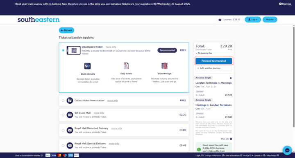Click the Visa payment icon

(x=54, y=155)
